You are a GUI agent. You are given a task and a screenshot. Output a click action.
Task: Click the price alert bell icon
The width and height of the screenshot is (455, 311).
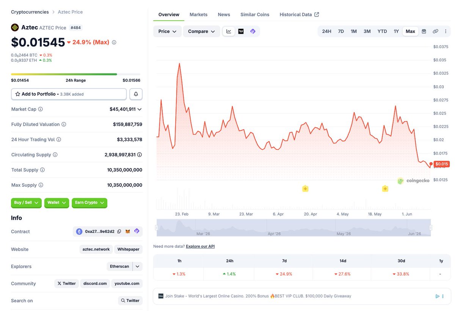coord(136,94)
